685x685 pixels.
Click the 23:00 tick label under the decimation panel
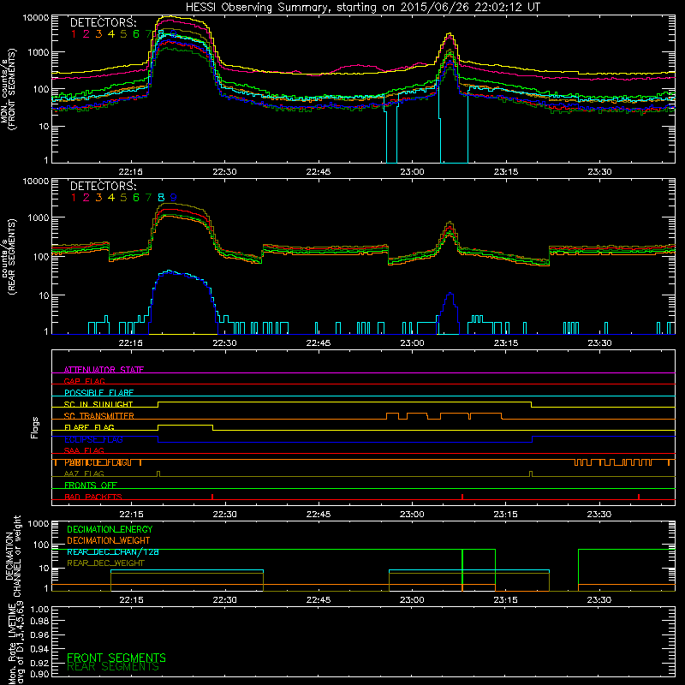pyautogui.click(x=412, y=600)
